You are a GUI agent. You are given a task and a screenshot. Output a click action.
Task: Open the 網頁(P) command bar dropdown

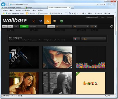coord(90,13)
